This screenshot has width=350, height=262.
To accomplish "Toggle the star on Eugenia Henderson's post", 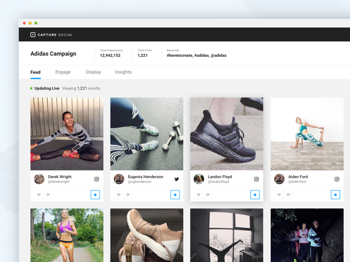I will tap(175, 194).
